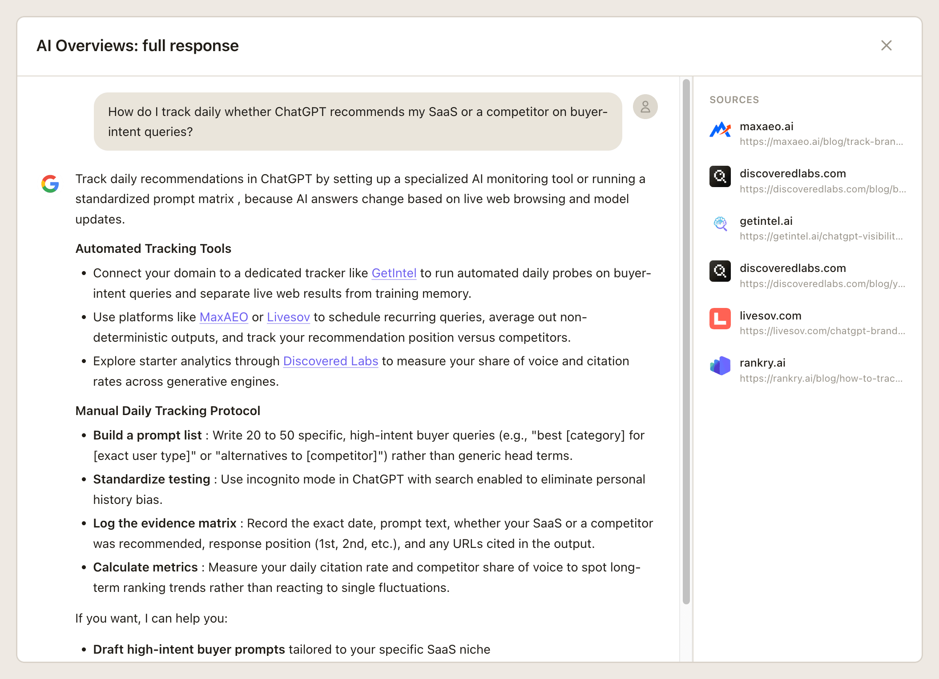The height and width of the screenshot is (679, 939).
Task: Click the user avatar icon beside the question
Action: pos(645,107)
